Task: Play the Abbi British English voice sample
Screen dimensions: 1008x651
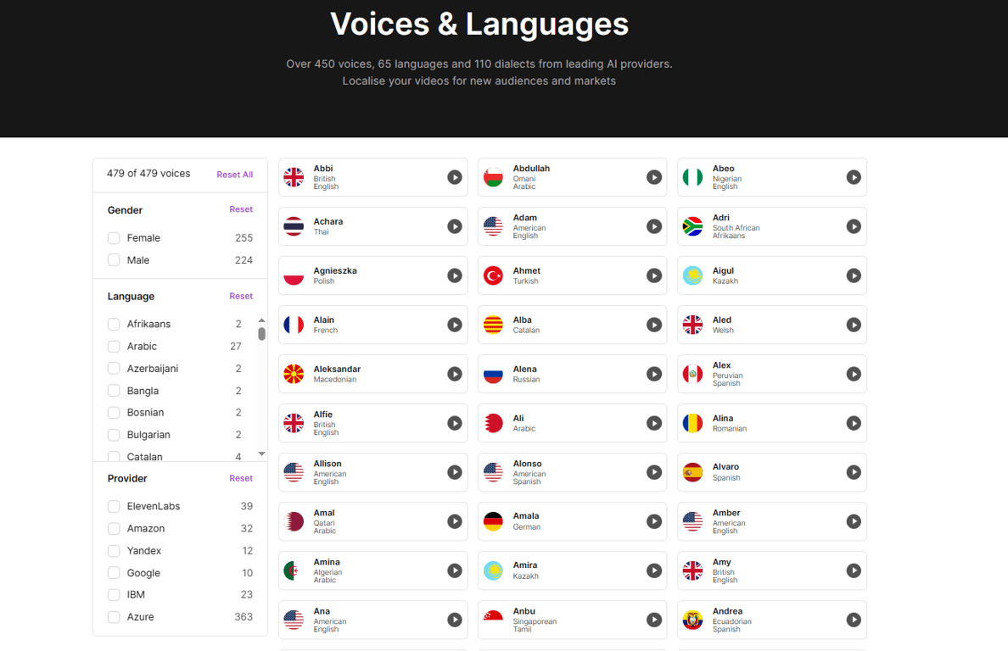Action: point(455,177)
